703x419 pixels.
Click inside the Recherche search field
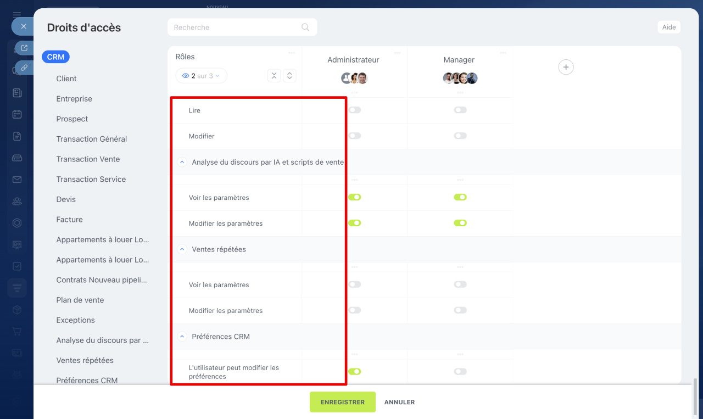coord(236,27)
